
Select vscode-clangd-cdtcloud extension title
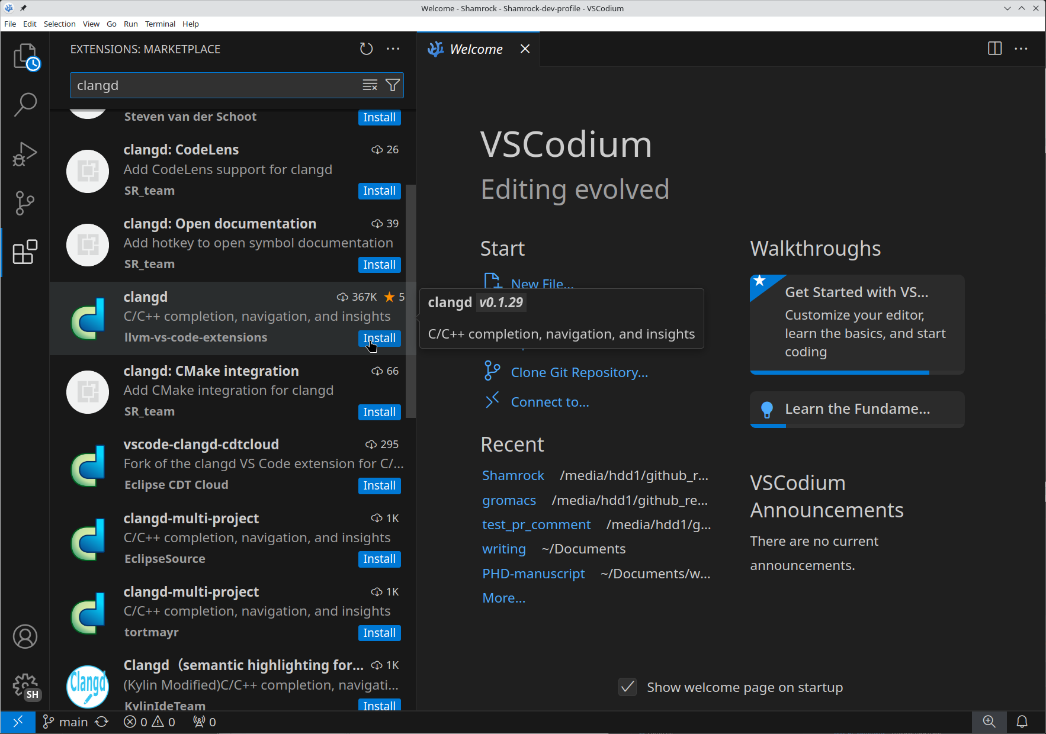pos(201,445)
